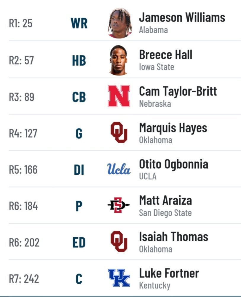Viewport: 241px width, 297px height.
Task: Click Oklahoma logo beside Isaiah Thomas
Action: point(119,241)
